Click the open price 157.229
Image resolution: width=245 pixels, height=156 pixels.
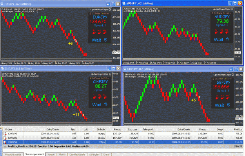(117, 138)
